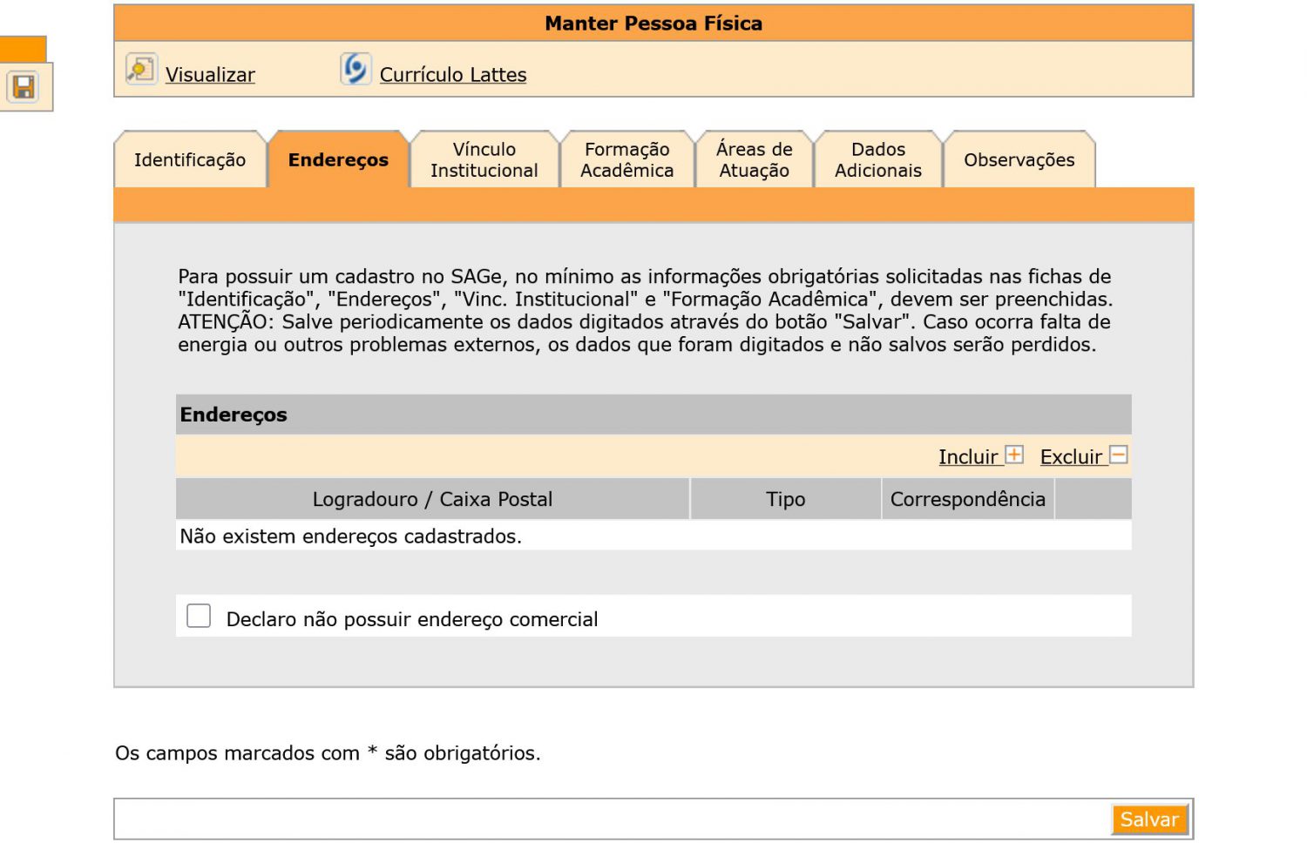Open the Observações tab

[x=1019, y=160]
